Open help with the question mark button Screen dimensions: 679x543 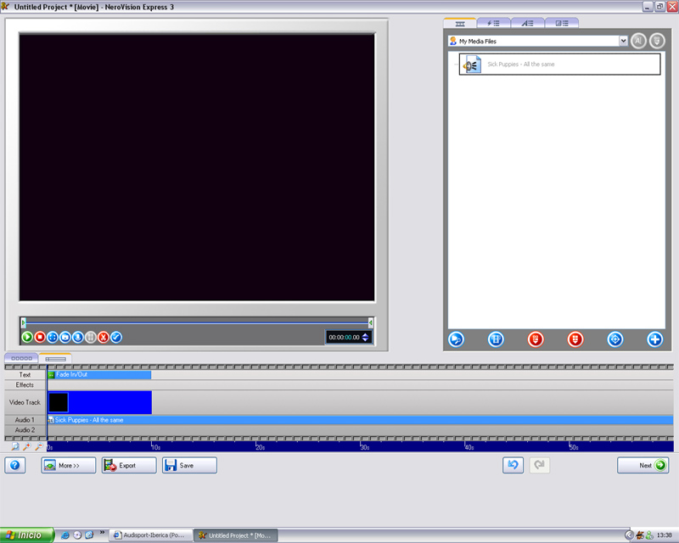pyautogui.click(x=14, y=465)
